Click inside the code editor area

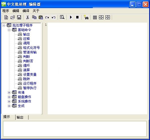pos(97,68)
